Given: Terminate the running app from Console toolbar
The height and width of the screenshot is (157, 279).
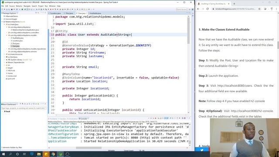Looking at the screenshot, I should click(155, 118).
